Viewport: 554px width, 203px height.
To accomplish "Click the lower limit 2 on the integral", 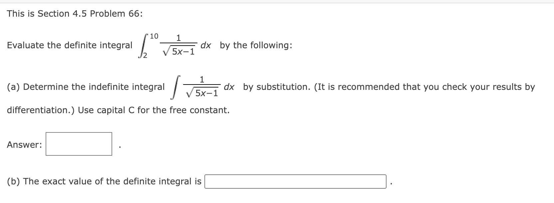I will tap(145, 55).
